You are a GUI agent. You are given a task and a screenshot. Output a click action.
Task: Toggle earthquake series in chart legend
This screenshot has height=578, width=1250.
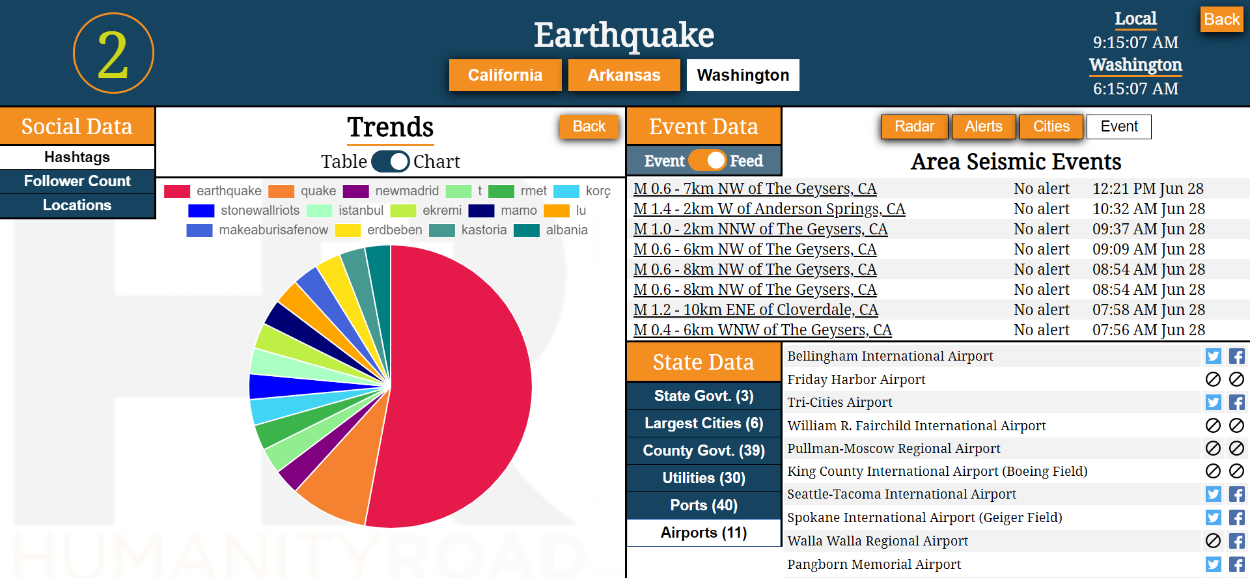(214, 191)
